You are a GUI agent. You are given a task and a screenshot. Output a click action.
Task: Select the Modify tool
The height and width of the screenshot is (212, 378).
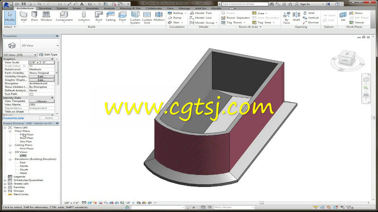(x=10, y=17)
